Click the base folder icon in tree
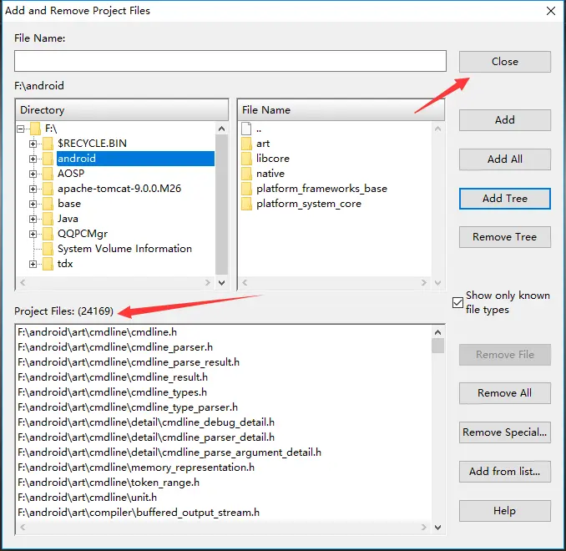 pyautogui.click(x=48, y=204)
